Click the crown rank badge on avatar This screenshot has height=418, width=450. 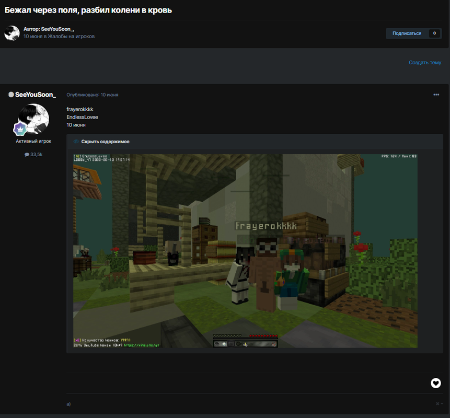click(20, 129)
